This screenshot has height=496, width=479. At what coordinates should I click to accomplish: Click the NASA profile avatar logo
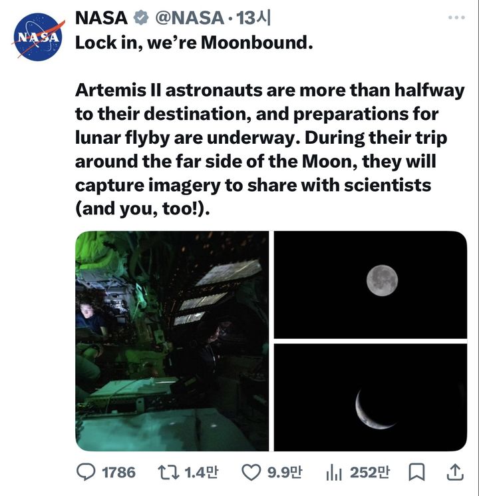point(38,37)
